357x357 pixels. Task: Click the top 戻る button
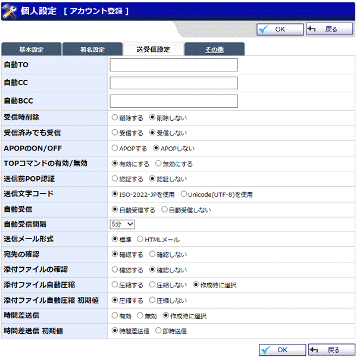pyautogui.click(x=329, y=29)
